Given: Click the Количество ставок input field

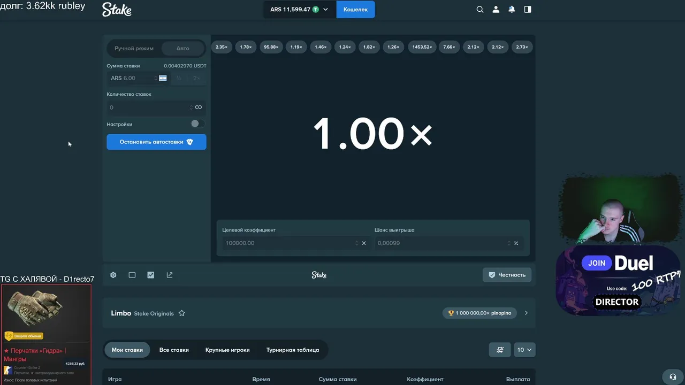Looking at the screenshot, I should pyautogui.click(x=156, y=107).
